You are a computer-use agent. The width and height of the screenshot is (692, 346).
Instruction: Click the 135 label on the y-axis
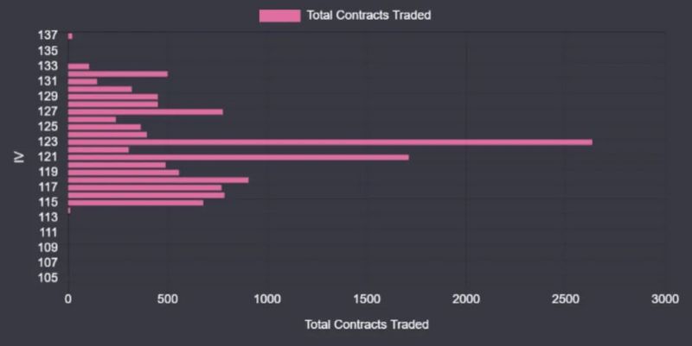tap(48, 50)
